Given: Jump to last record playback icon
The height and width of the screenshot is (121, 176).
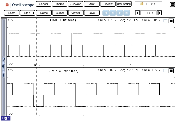Looking at the screenshot, I should (x=127, y=13).
